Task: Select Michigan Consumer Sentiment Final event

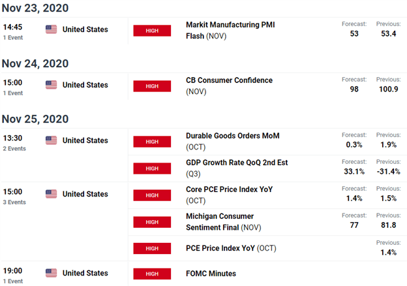Action: [x=224, y=222]
